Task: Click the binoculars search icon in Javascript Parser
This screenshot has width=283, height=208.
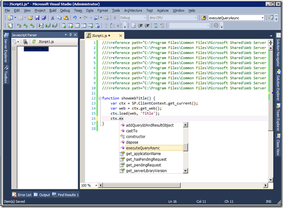Action: tap(25, 42)
